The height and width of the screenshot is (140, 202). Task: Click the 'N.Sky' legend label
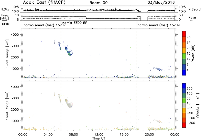[5, 9]
